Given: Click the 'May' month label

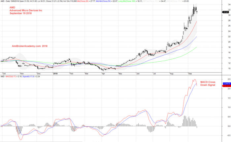Looking at the screenshot, I should click(x=120, y=73).
